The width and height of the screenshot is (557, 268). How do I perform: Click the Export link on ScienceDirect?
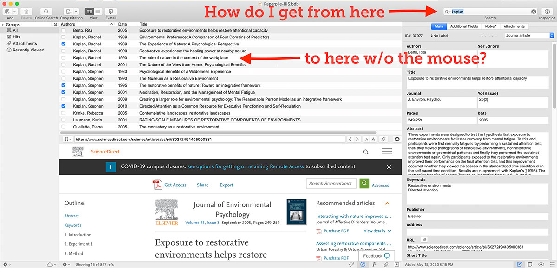pyautogui.click(x=227, y=185)
